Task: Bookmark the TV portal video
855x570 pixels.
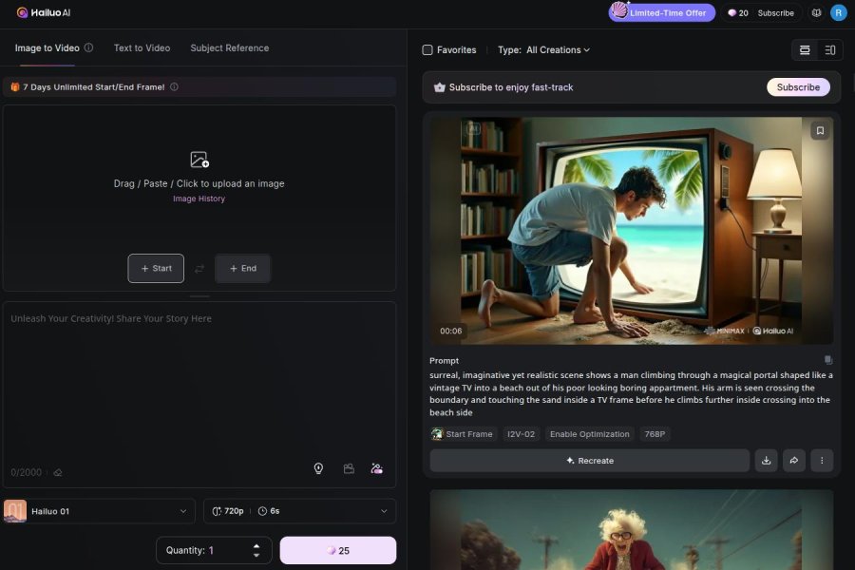Action: (x=820, y=130)
